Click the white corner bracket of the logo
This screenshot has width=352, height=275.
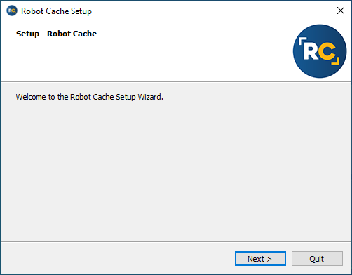[x=302, y=41]
